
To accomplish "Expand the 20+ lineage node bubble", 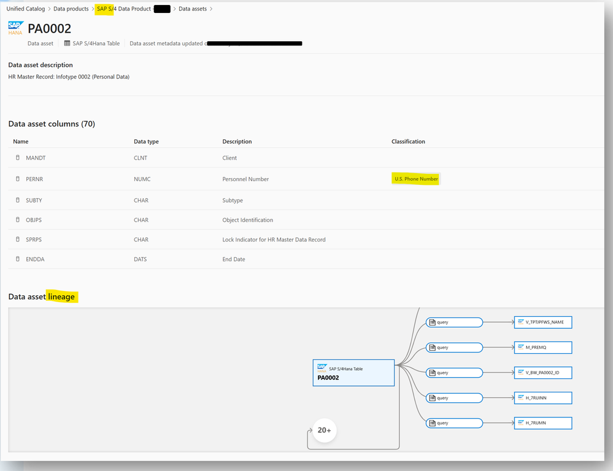I will pyautogui.click(x=325, y=430).
